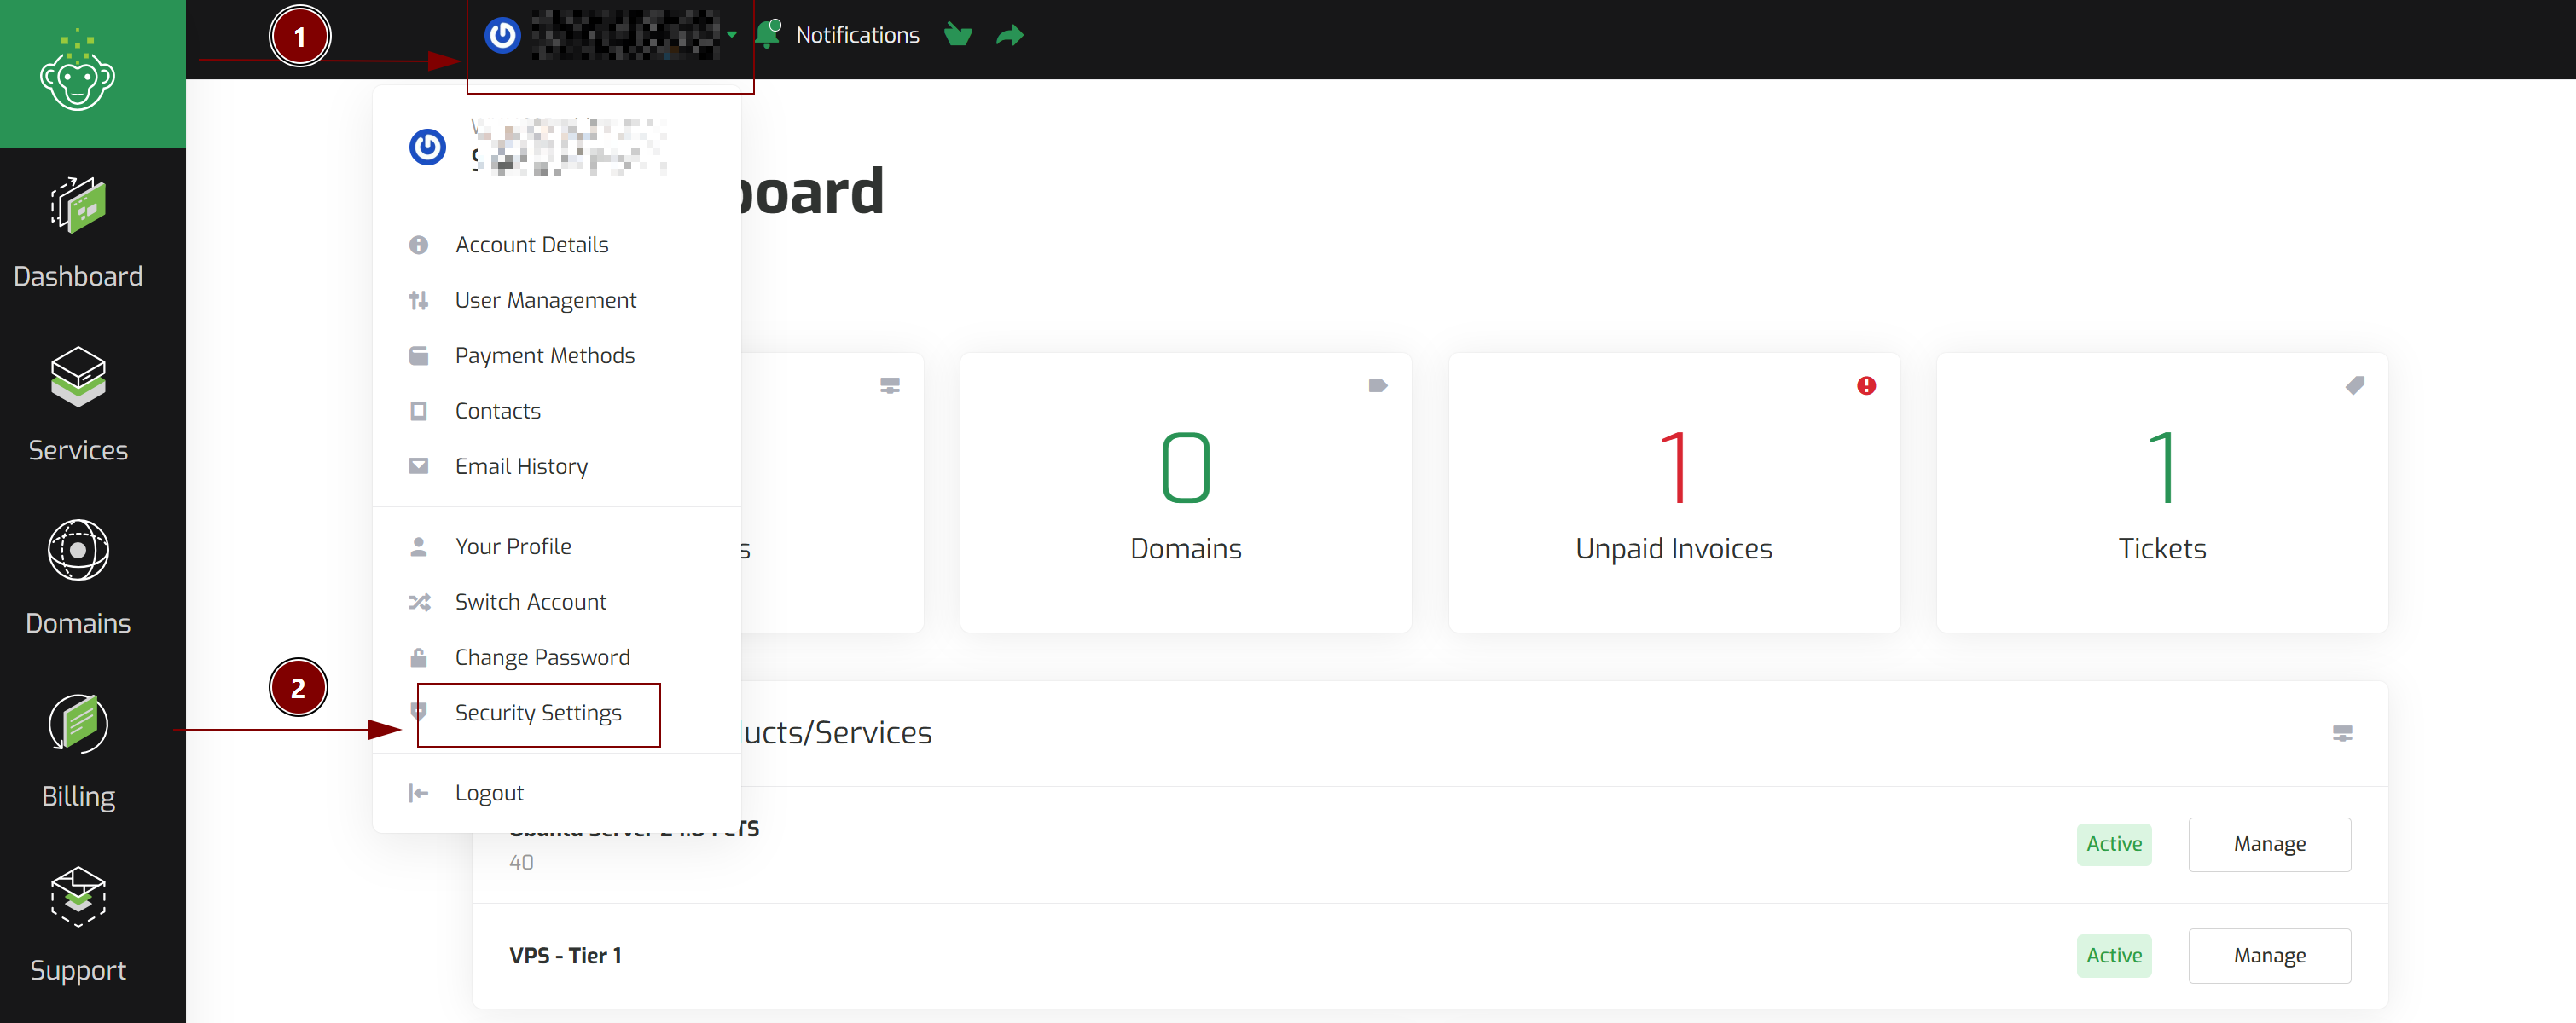Open Your Profile from the menu
The image size is (2576, 1023).
click(513, 546)
